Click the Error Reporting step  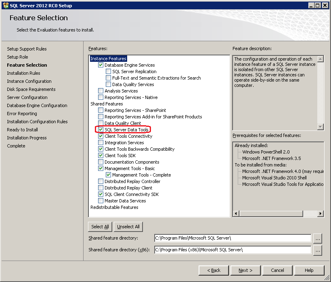tap(22, 114)
